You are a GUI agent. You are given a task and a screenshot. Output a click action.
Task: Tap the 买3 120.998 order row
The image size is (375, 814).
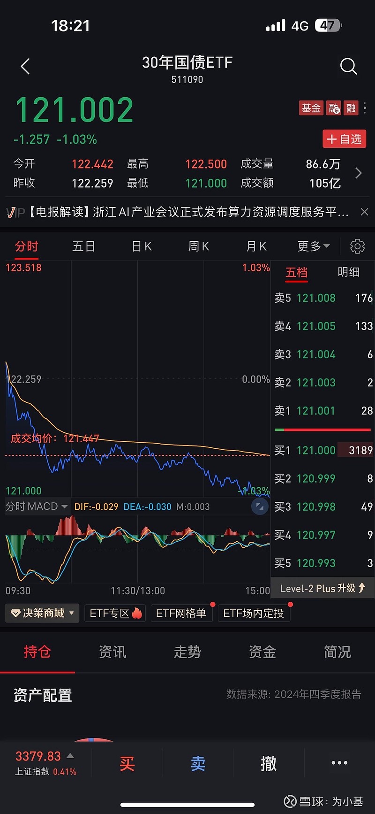click(323, 507)
